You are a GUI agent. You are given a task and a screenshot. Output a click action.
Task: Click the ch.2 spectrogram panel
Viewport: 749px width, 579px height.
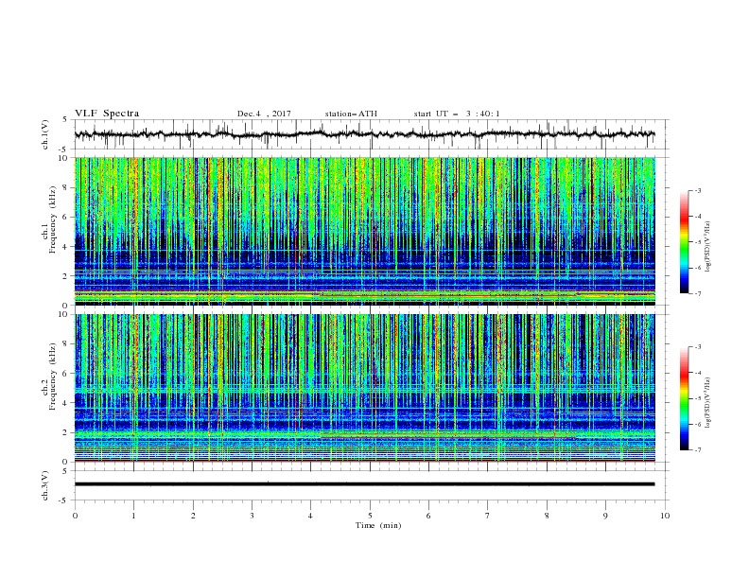[365, 388]
